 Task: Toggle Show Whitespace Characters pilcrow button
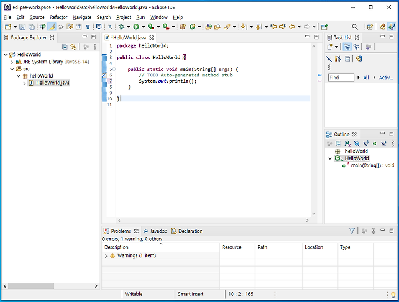click(x=88, y=27)
